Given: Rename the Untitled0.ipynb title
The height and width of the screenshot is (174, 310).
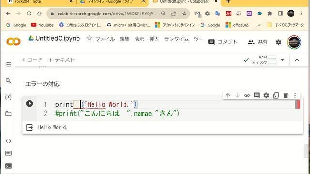Looking at the screenshot, I should click(58, 38).
